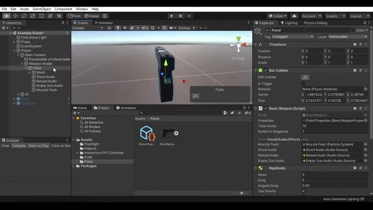Pick Material with object selector circle

(x=365, y=89)
